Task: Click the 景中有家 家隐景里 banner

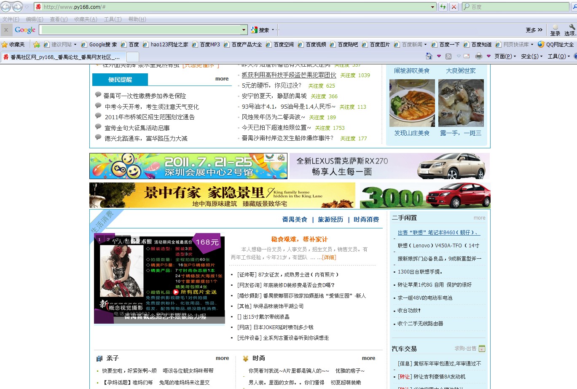Action: tap(223, 195)
